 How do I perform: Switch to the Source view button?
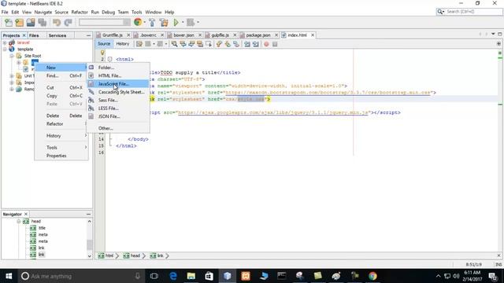click(x=104, y=44)
